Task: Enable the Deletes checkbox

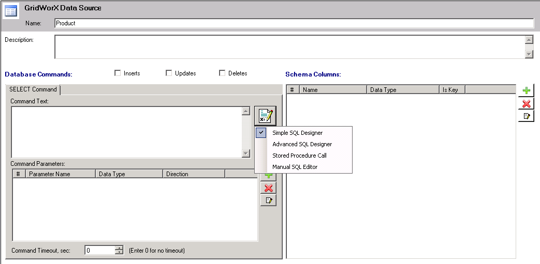Action: pyautogui.click(x=222, y=73)
